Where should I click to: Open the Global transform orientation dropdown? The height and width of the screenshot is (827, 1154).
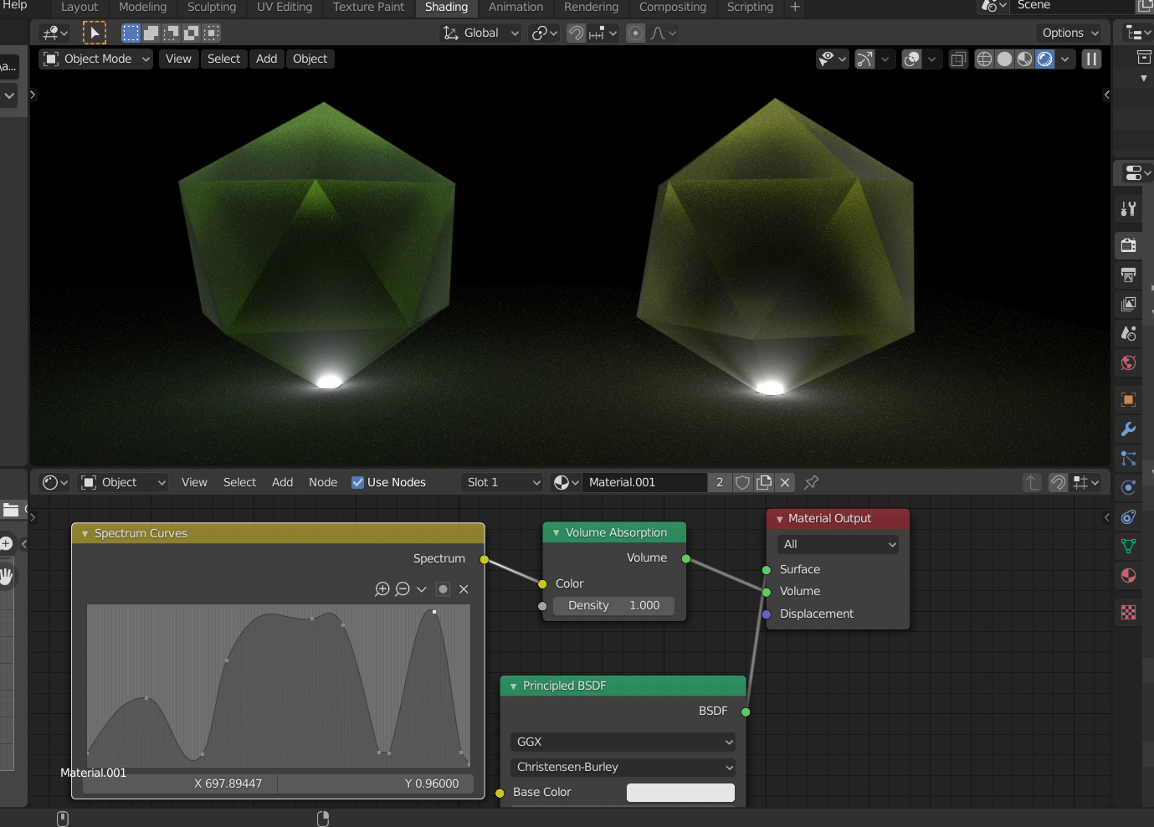click(480, 33)
